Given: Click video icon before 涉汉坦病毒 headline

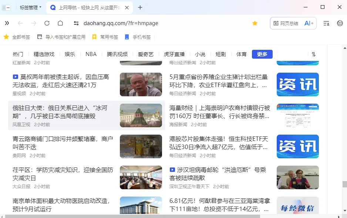Looking at the screenshot, I should coord(172,170).
